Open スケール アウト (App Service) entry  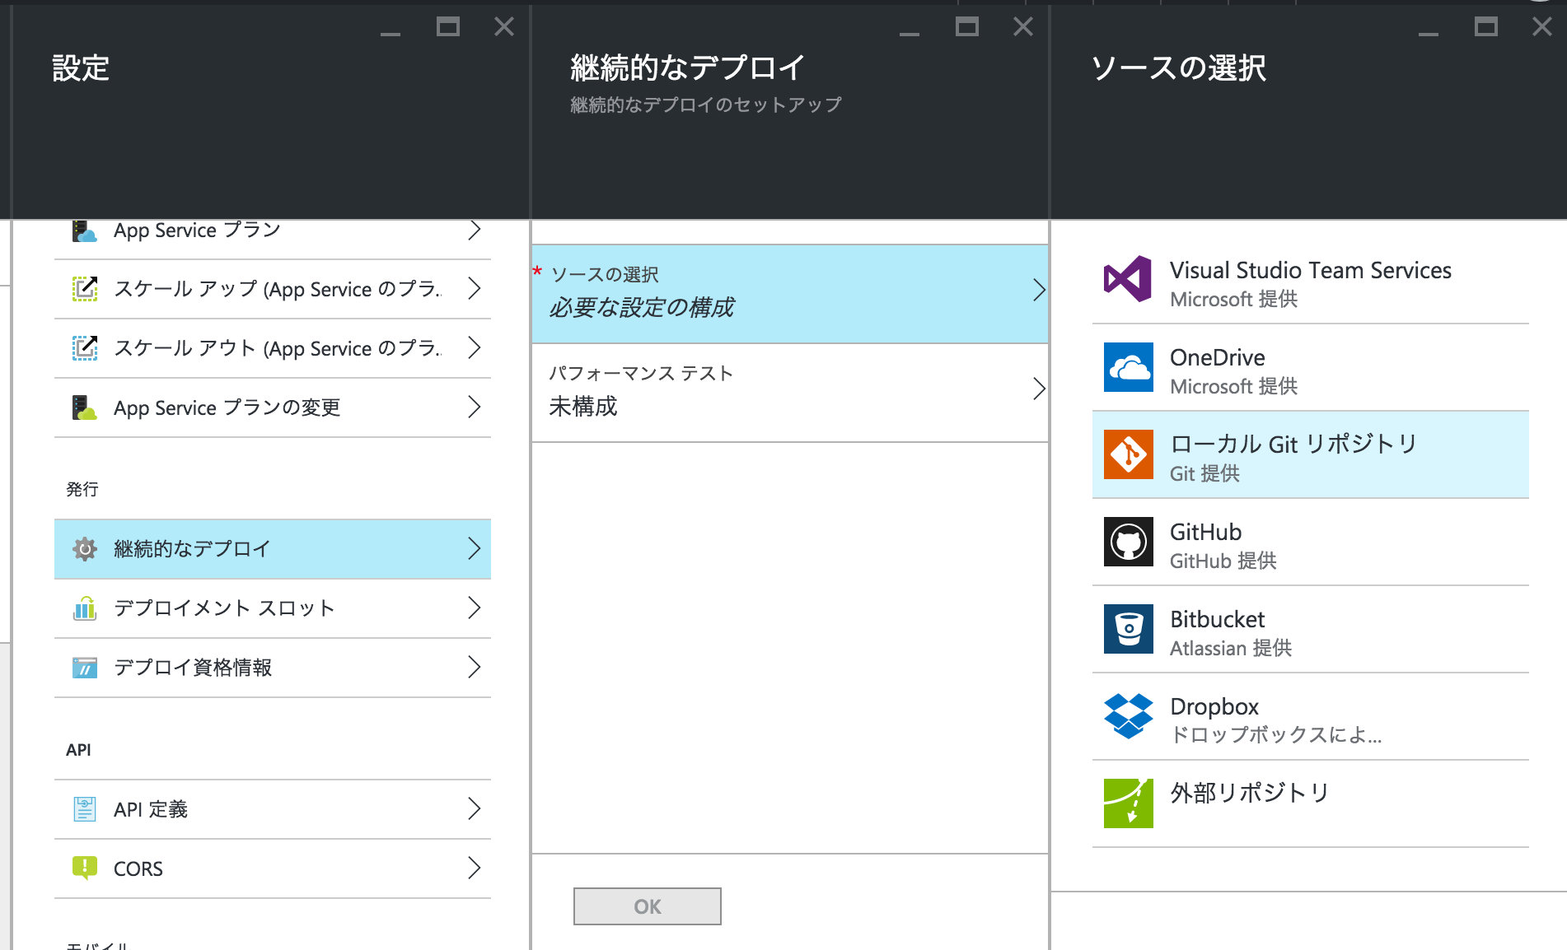click(x=273, y=348)
